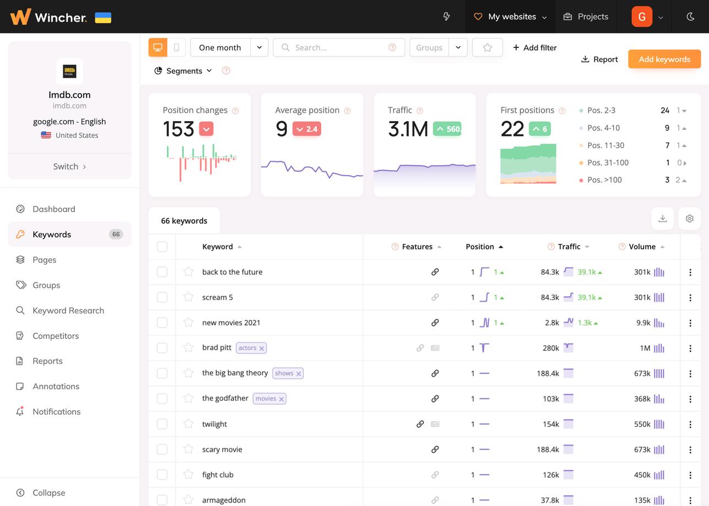Remove the 'actors' tag from brad pitt

click(x=262, y=348)
